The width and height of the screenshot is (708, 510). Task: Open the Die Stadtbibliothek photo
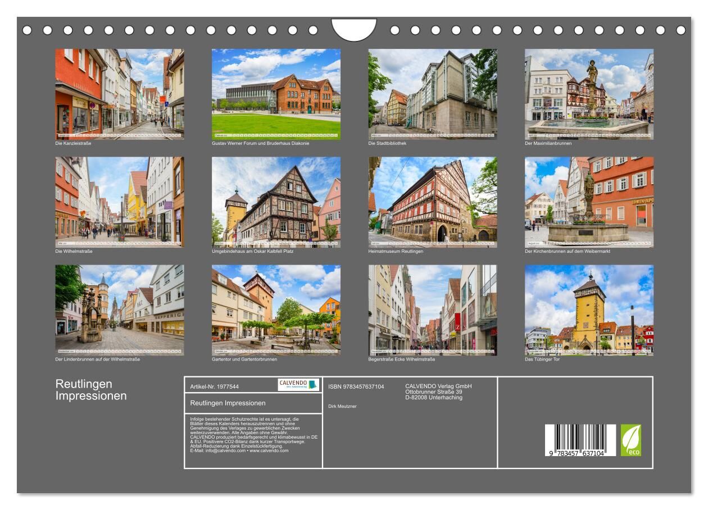433,94
